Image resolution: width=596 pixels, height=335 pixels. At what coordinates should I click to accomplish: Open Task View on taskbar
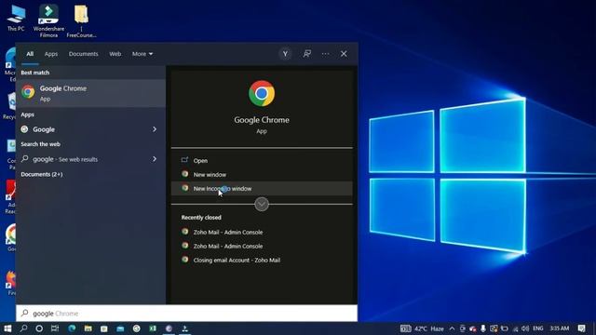(55, 328)
